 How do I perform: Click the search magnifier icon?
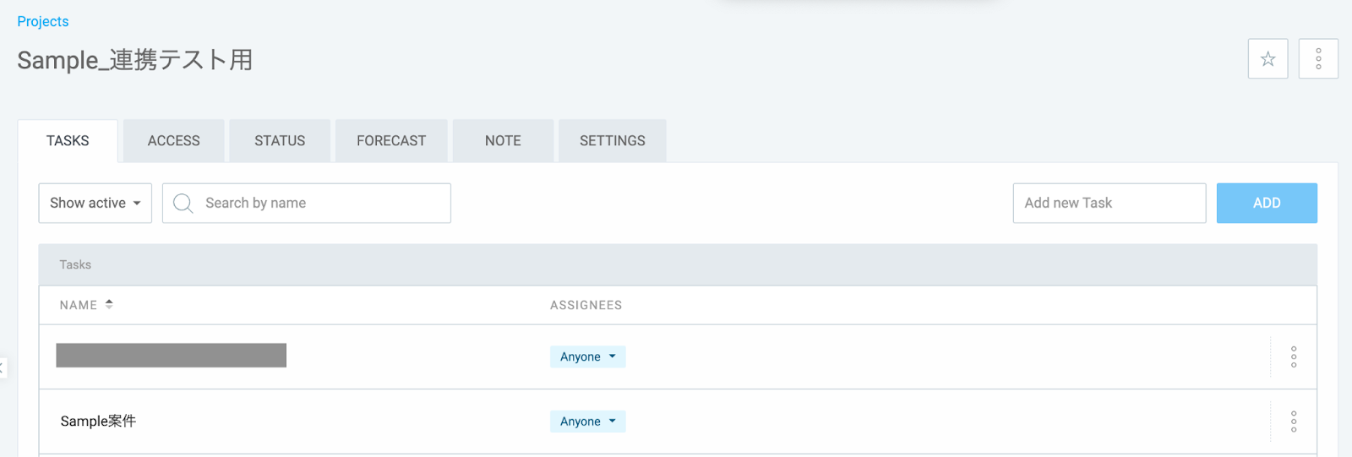tap(183, 204)
